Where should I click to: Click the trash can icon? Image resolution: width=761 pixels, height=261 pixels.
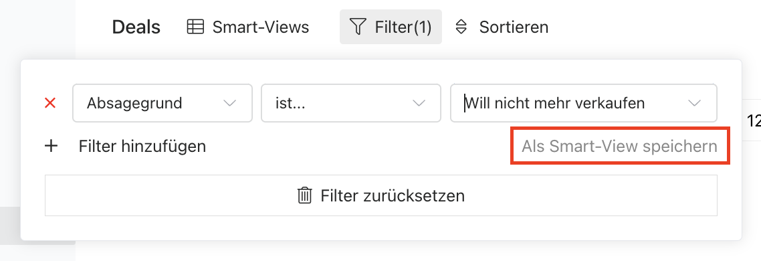(x=304, y=195)
